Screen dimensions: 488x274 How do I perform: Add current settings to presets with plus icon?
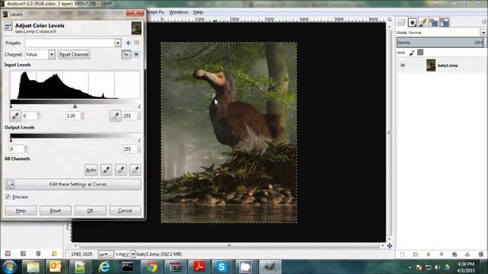[x=128, y=43]
